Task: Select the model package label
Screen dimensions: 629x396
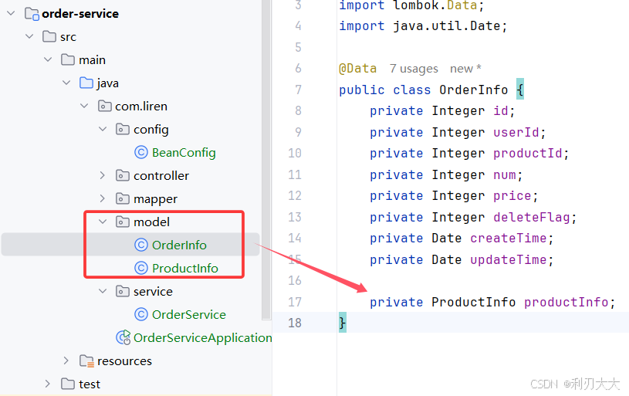Action: [151, 222]
